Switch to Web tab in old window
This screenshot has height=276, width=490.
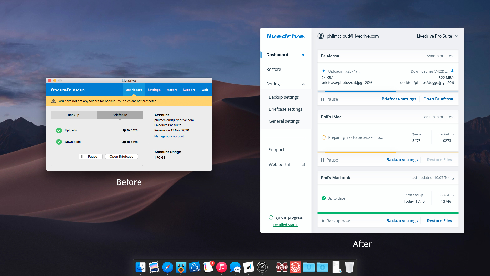[205, 90]
